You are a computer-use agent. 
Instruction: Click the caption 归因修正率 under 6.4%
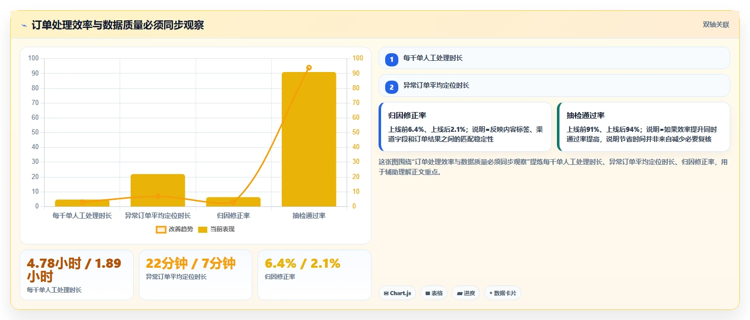coord(280,277)
